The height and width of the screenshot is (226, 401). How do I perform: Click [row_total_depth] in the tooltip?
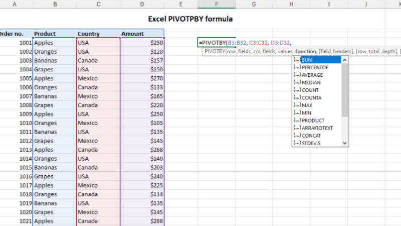[376, 52]
